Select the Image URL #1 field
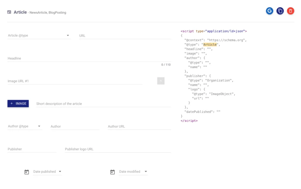Viewport: 301px width, 189px height. 75,81
